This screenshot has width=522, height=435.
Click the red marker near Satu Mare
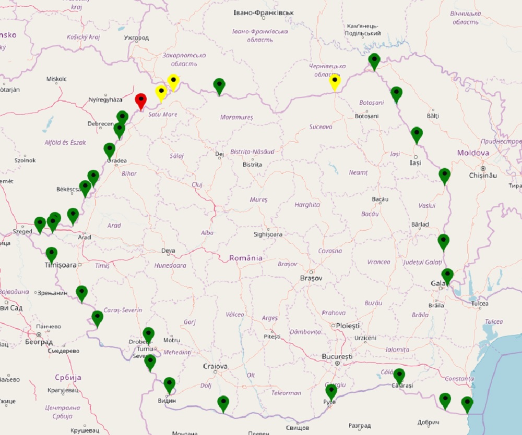click(x=140, y=101)
